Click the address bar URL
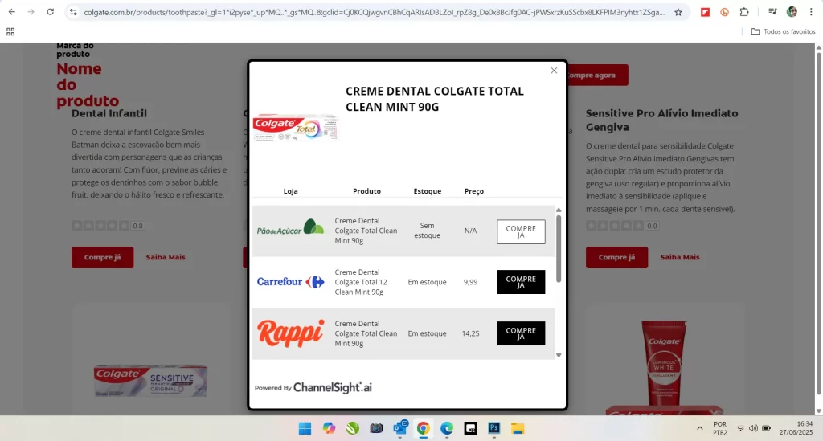This screenshot has width=823, height=441. pyautogui.click(x=374, y=12)
